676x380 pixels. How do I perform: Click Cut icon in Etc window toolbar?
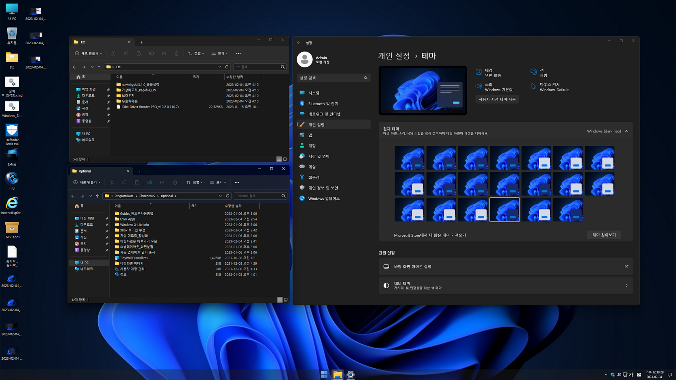coord(113,53)
